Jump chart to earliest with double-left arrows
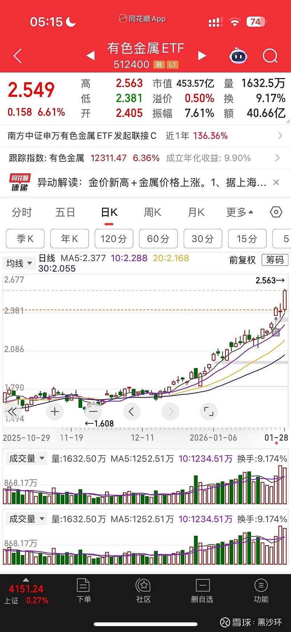 coord(12,412)
